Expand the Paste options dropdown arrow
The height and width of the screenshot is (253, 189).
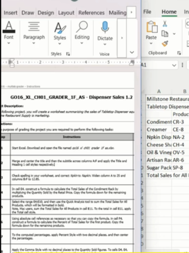151,43
